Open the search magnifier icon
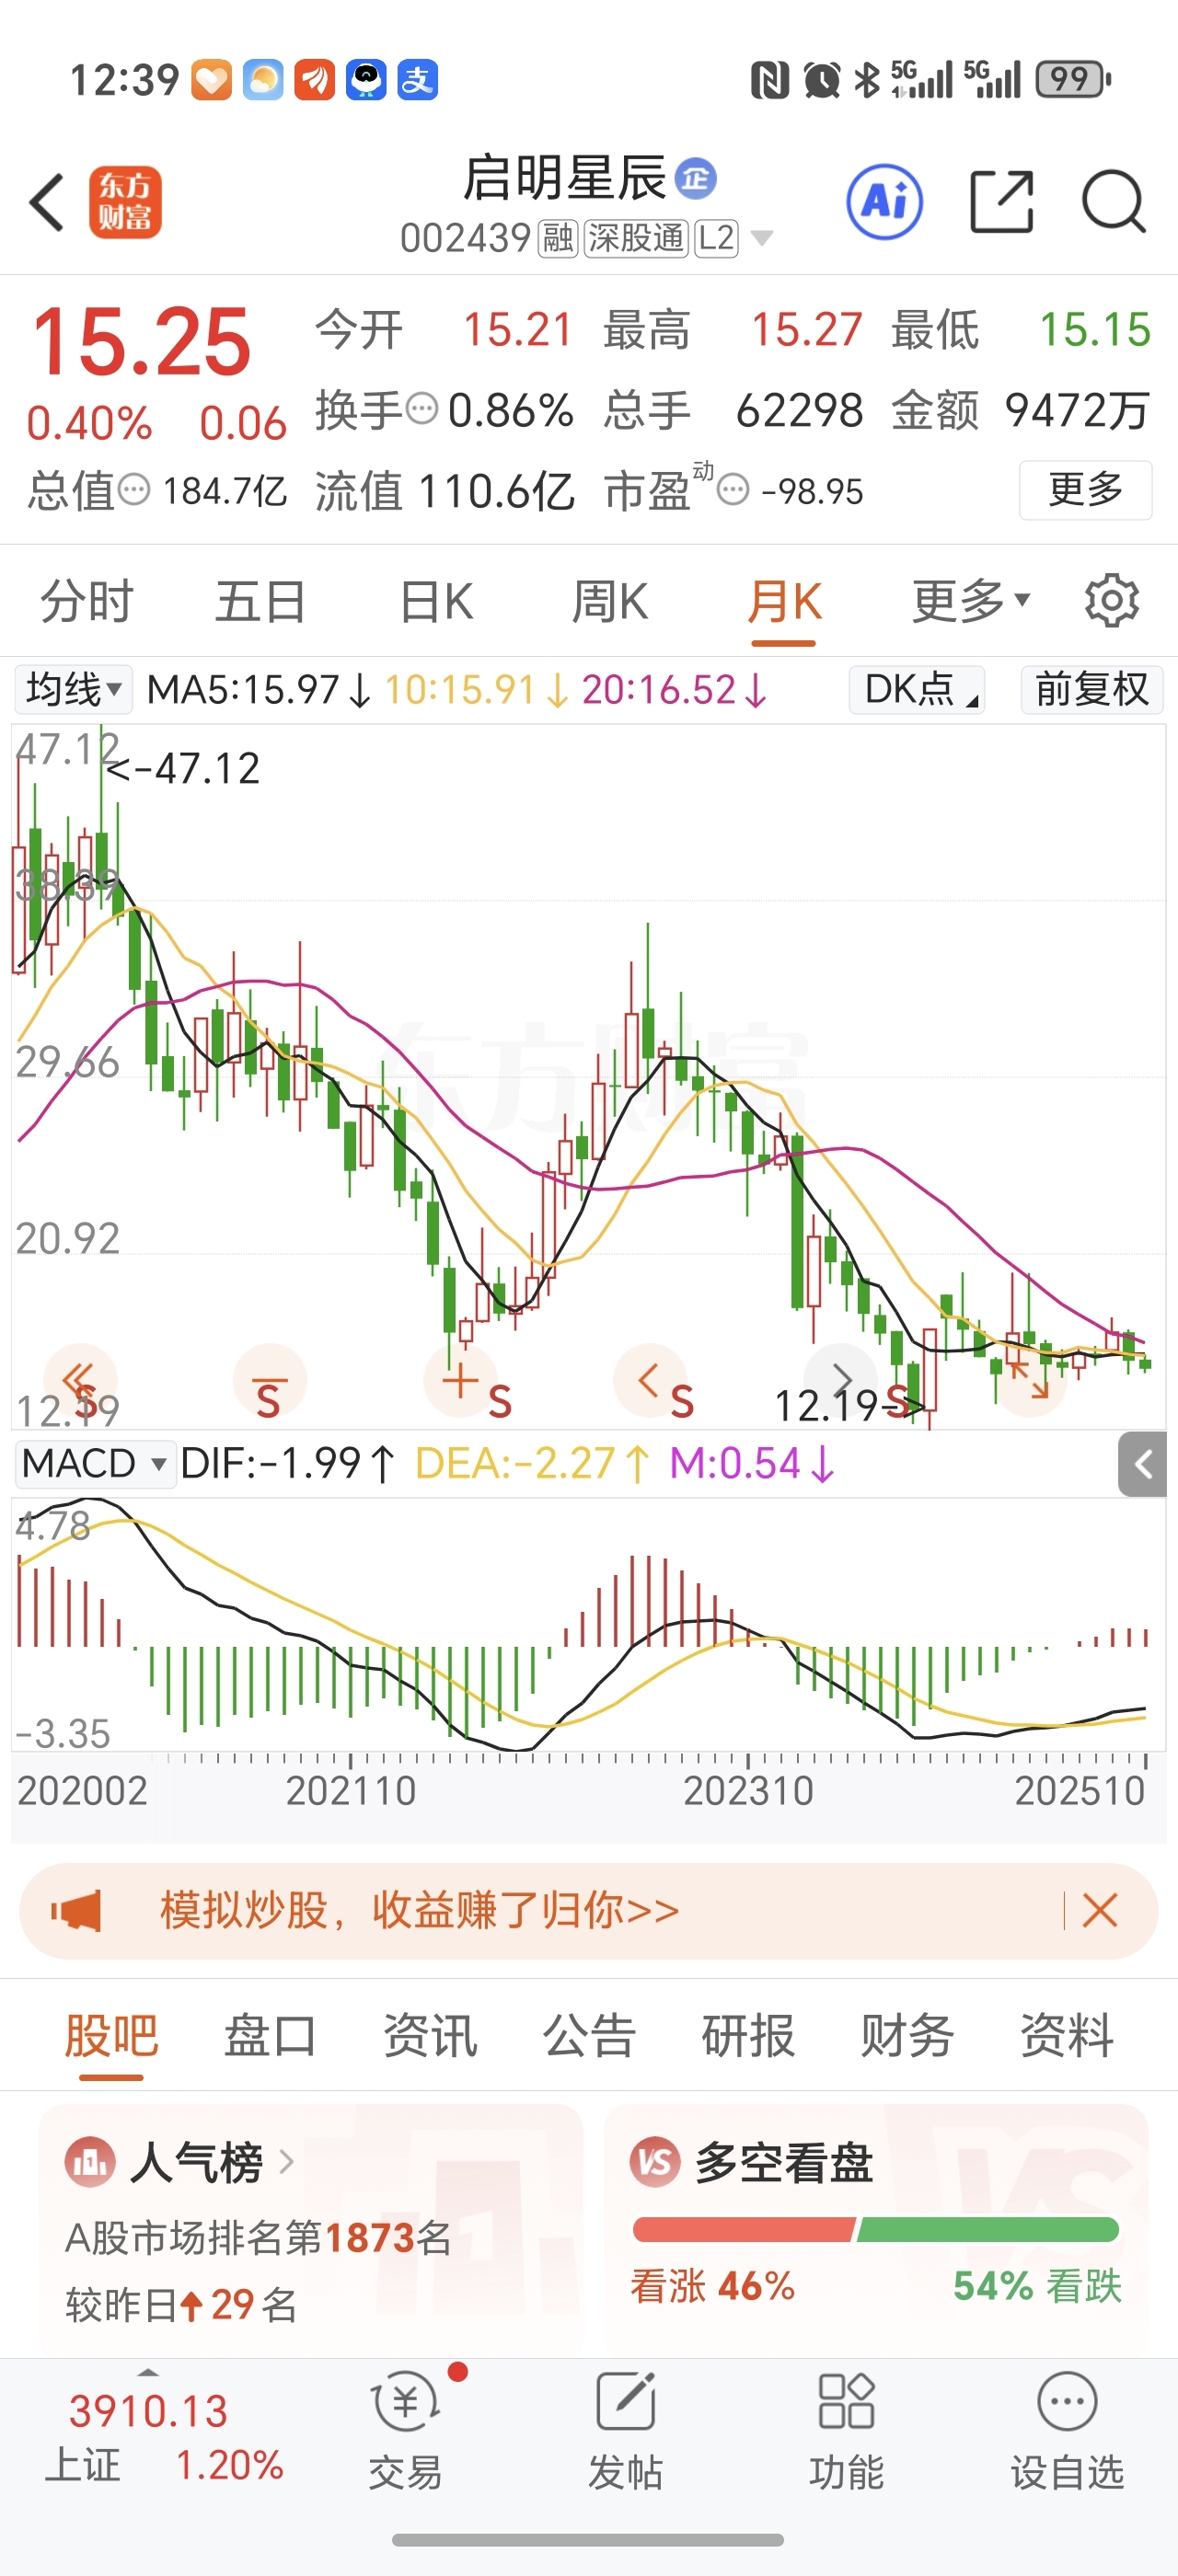 1114,201
